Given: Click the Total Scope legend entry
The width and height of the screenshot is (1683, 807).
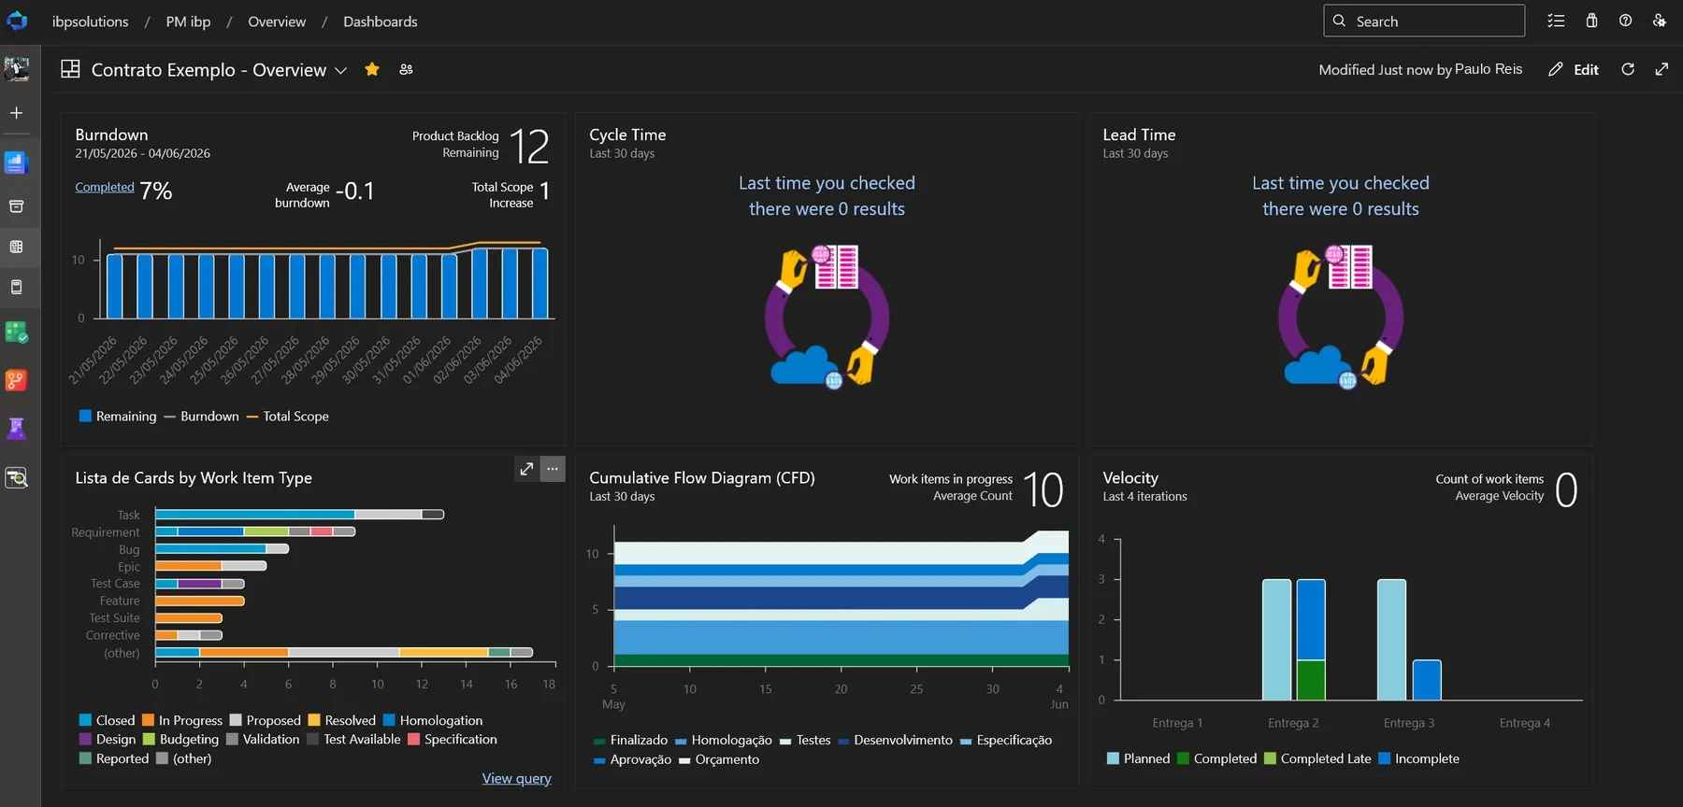Looking at the screenshot, I should (288, 416).
